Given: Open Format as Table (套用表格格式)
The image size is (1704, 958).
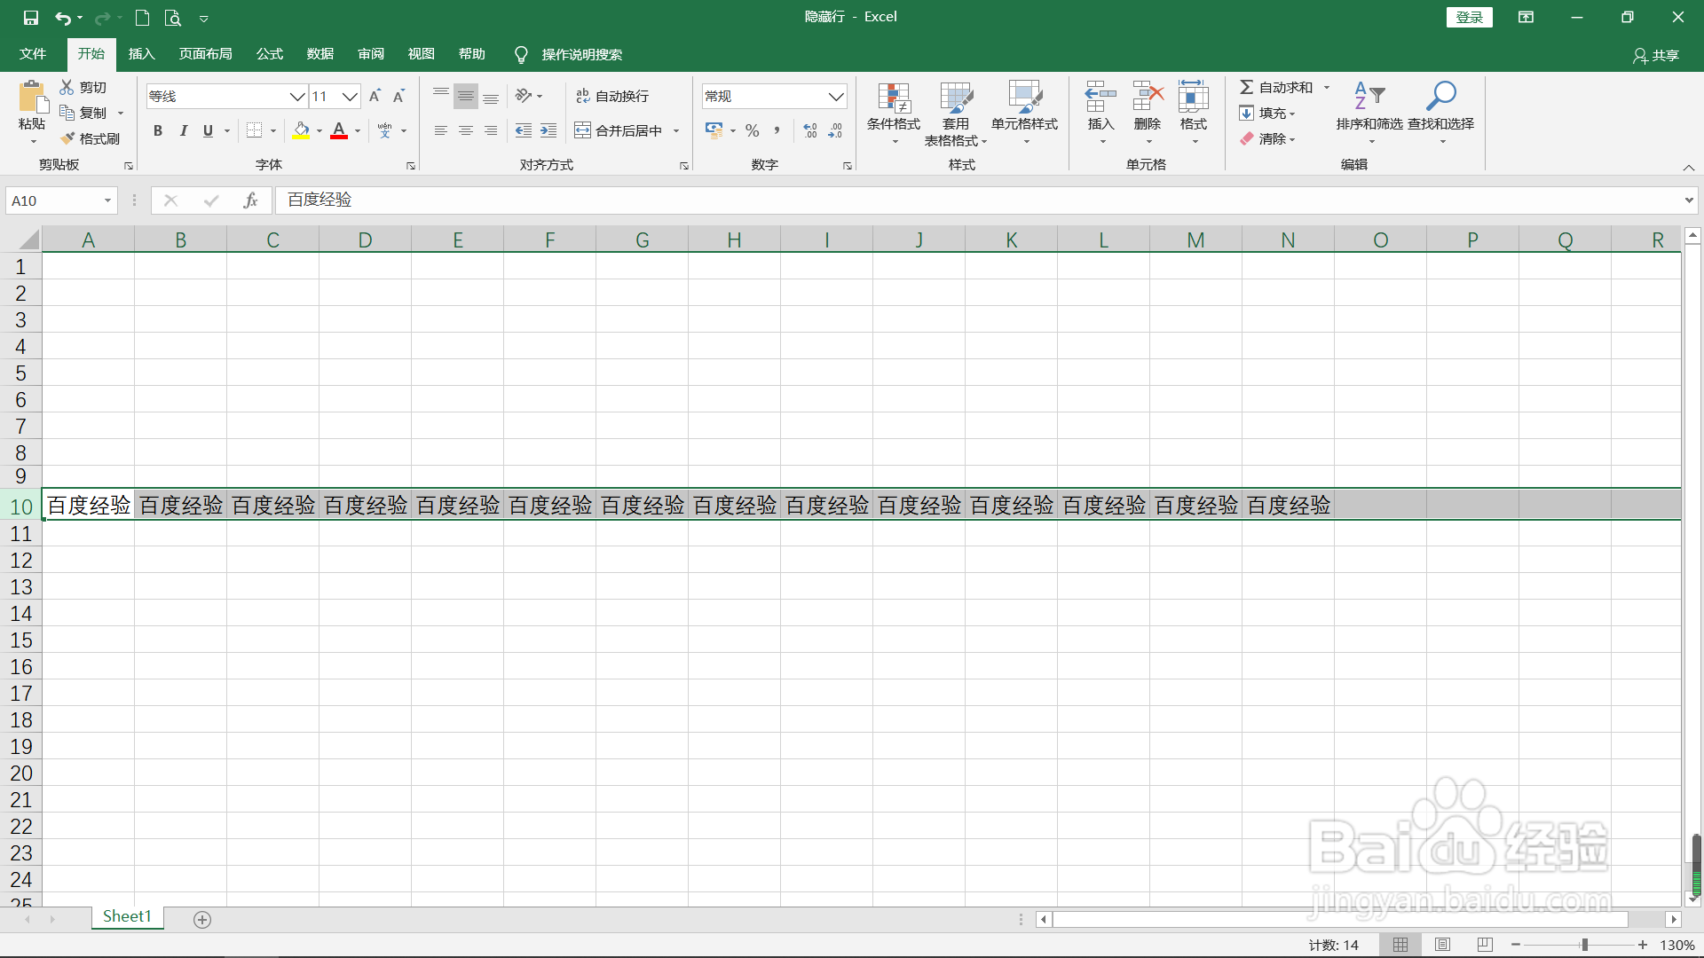Looking at the screenshot, I should point(956,114).
